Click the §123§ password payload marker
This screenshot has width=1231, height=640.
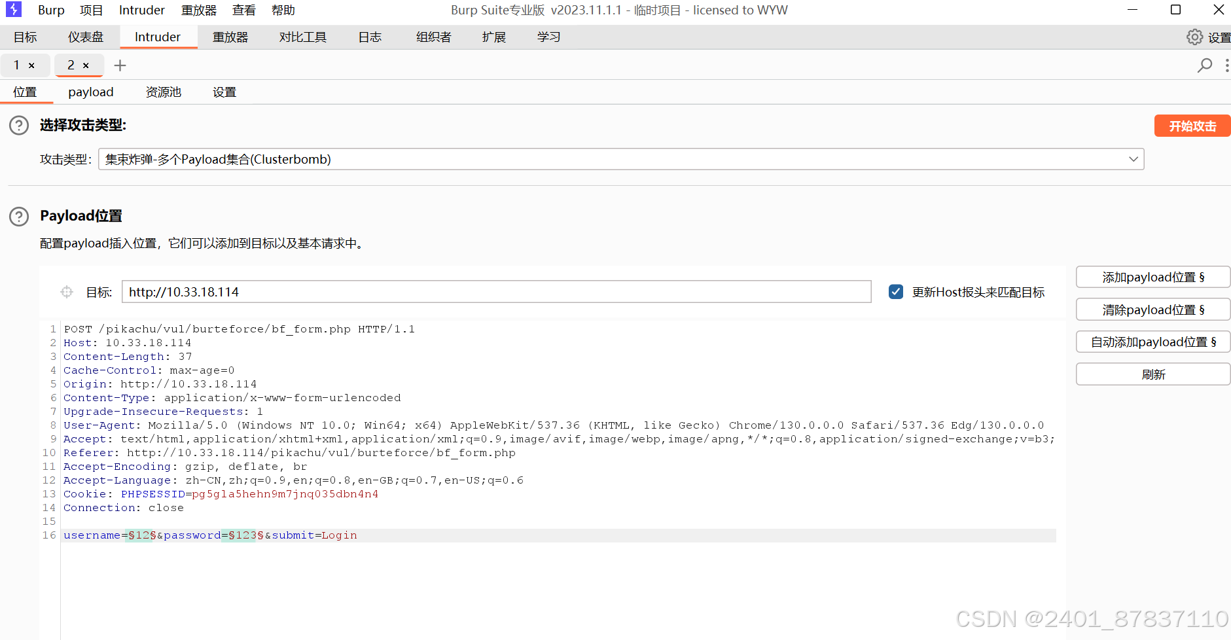point(245,535)
